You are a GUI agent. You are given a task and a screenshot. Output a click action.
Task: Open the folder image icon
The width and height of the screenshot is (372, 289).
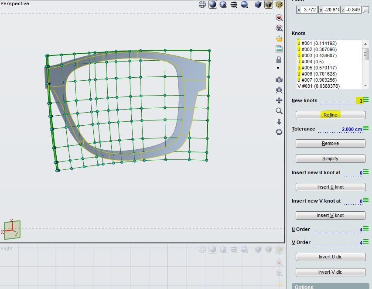pos(279,38)
